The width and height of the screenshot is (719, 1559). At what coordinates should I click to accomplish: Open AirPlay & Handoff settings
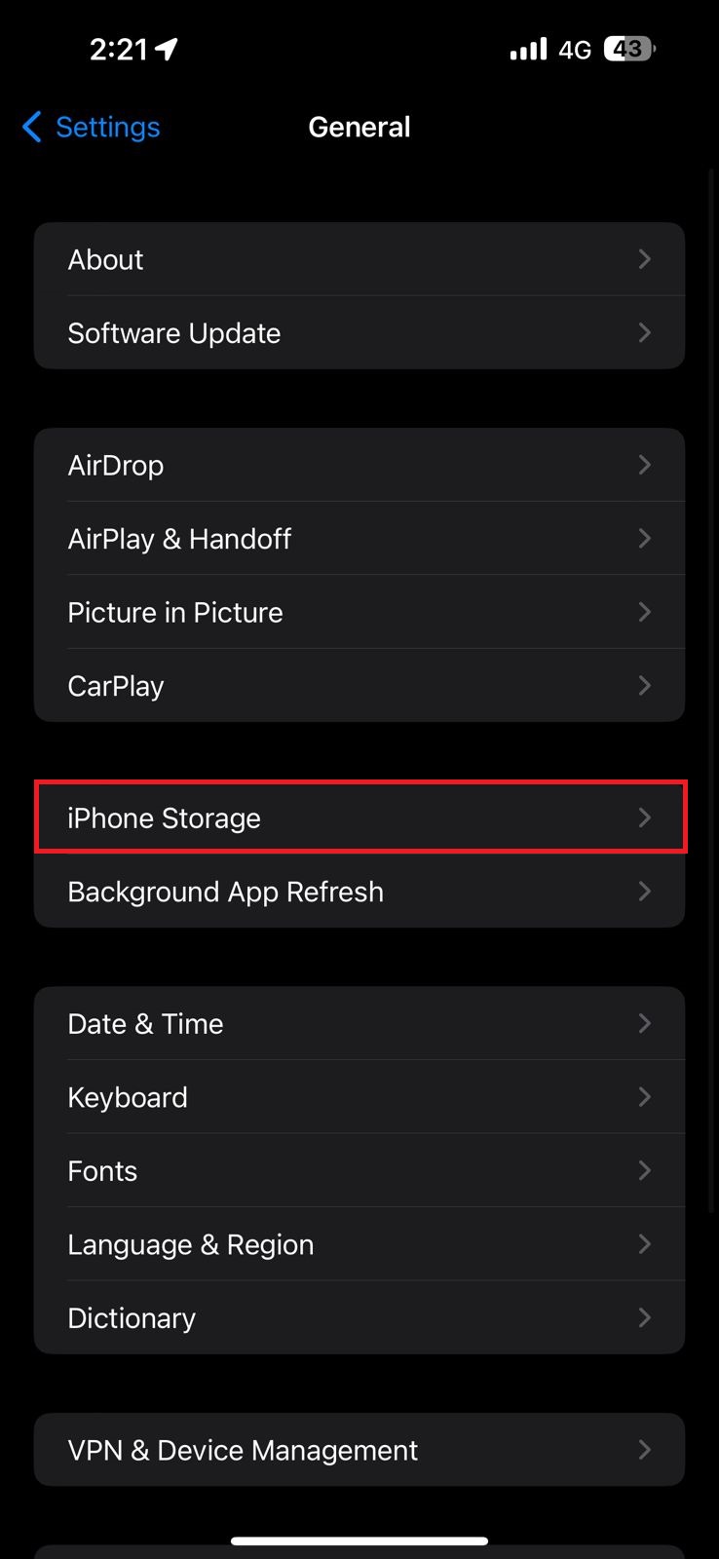coord(359,539)
